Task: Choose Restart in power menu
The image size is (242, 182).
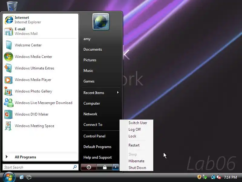Action: click(x=134, y=145)
